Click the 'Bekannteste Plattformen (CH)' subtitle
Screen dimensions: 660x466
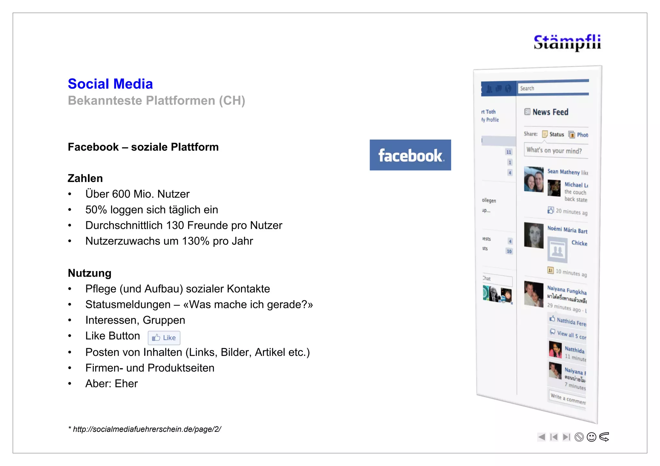pos(156,100)
